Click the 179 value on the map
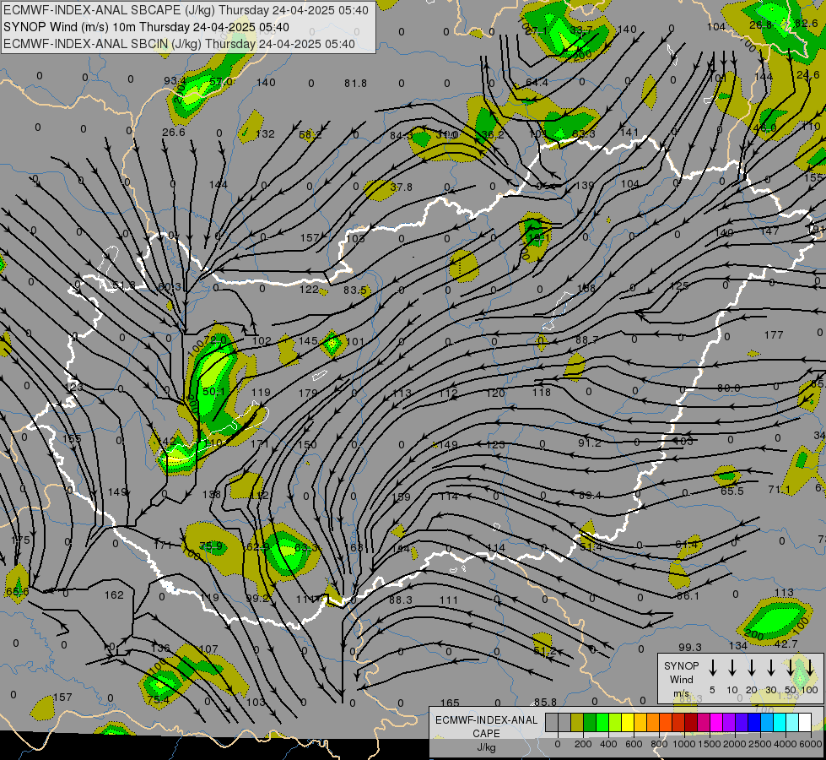The width and height of the screenshot is (826, 760). 308,393
